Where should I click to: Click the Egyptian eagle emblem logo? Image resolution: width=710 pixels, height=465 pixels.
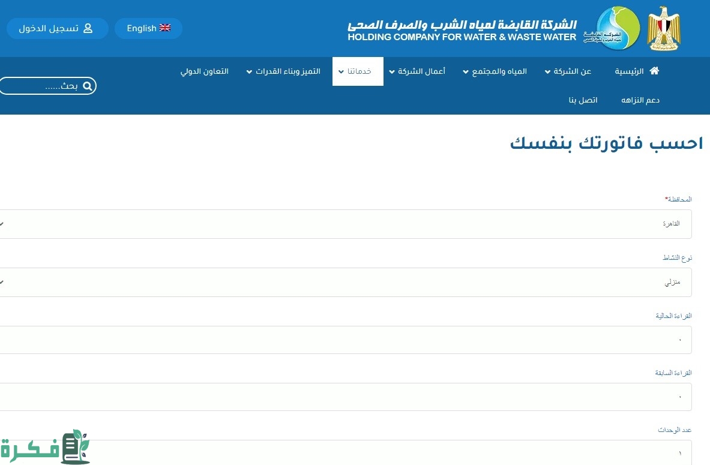(664, 29)
